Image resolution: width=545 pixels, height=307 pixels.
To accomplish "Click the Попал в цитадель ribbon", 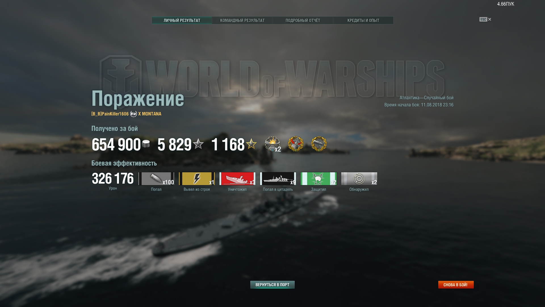I will coord(278,179).
